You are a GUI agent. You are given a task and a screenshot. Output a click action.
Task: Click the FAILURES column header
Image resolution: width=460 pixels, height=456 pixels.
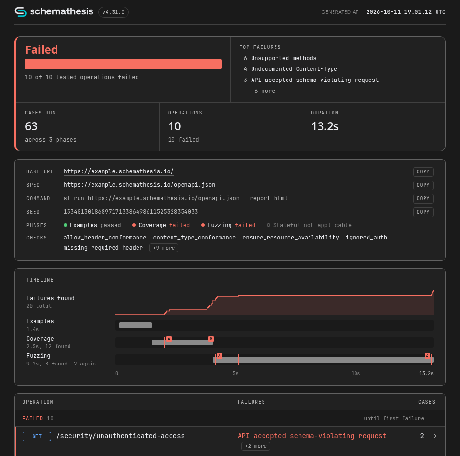[251, 402]
